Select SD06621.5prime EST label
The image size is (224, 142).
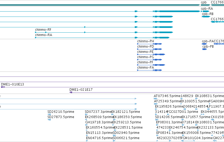point(126,138)
